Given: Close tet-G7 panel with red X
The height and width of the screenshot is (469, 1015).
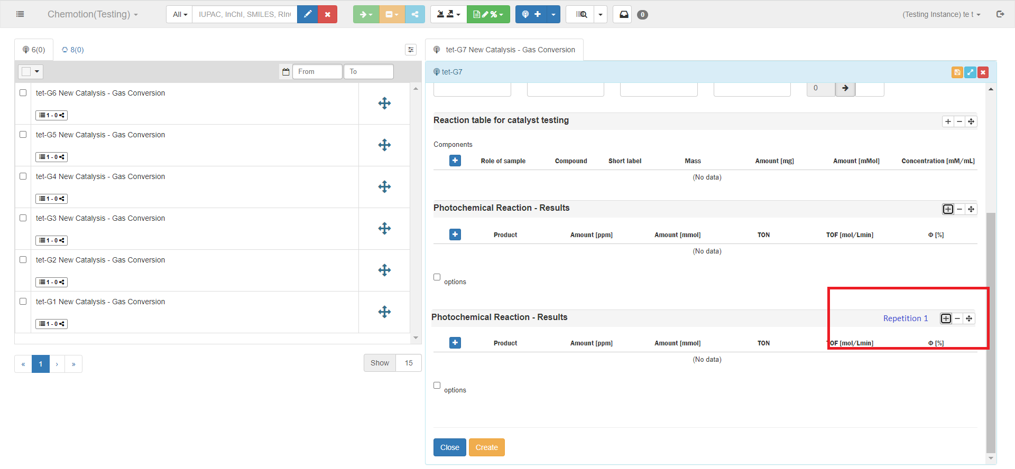Looking at the screenshot, I should pyautogui.click(x=983, y=72).
